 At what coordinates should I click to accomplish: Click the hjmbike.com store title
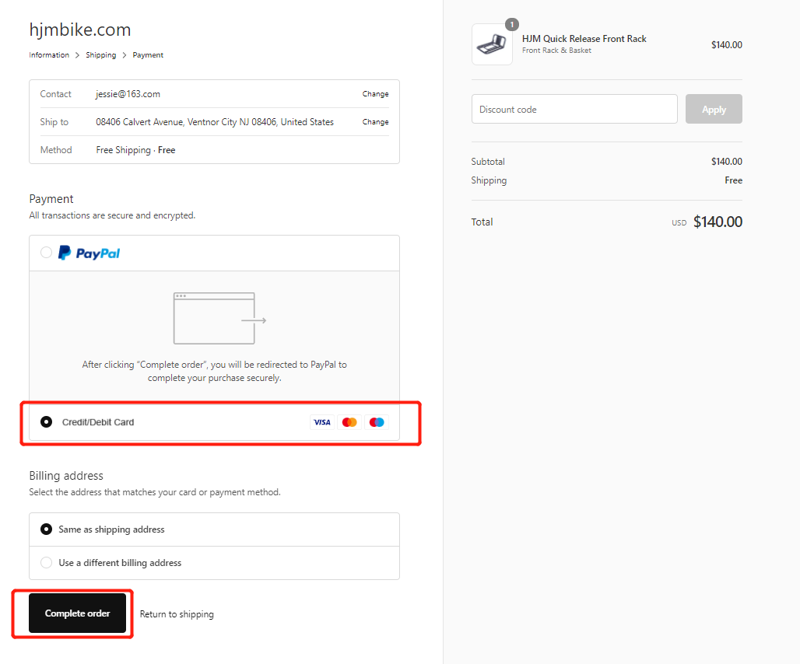click(80, 30)
